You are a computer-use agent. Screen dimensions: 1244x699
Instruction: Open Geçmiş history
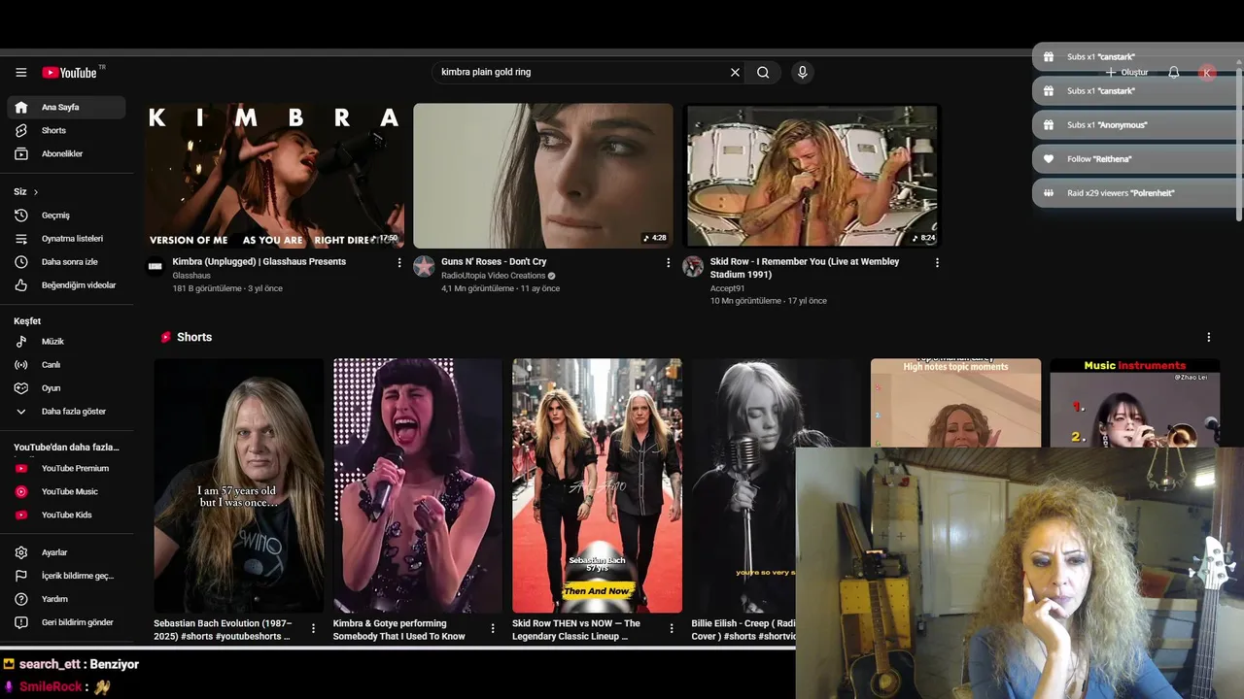click(x=66, y=216)
